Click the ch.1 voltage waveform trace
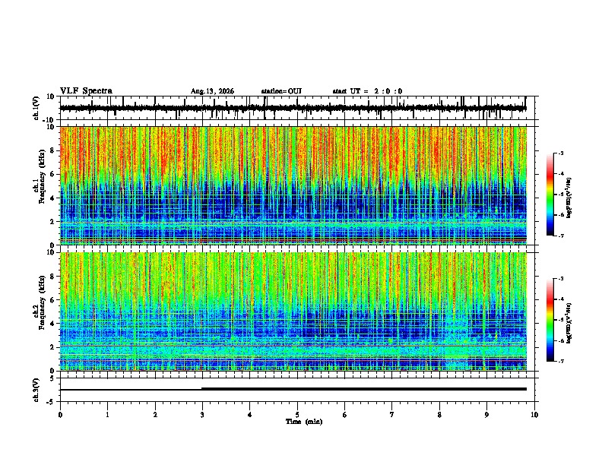 [293, 108]
